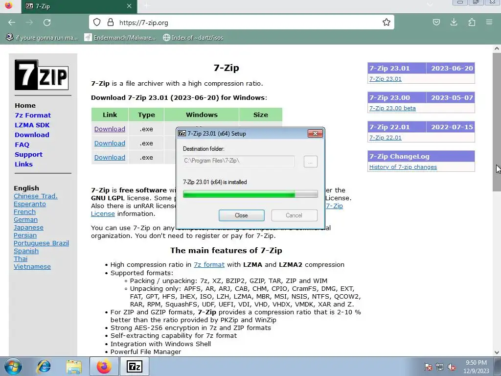Viewport: 501px width, 376px height.
Task: Switch language to Vietnamese
Action: 32,267
